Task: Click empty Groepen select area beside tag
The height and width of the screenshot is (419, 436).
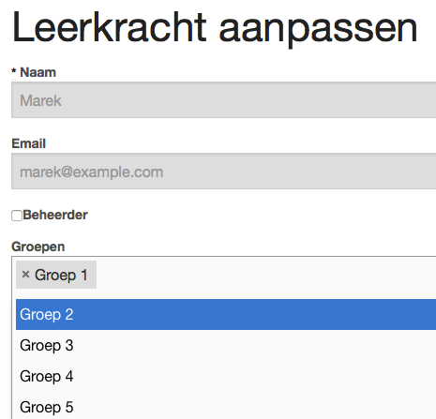Action: (x=265, y=275)
